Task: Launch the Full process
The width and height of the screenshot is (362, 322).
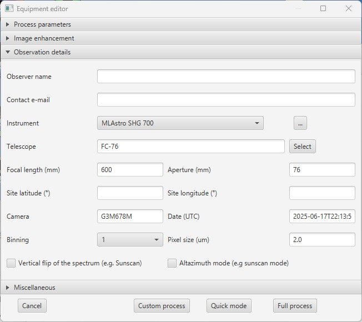Action: [294, 306]
